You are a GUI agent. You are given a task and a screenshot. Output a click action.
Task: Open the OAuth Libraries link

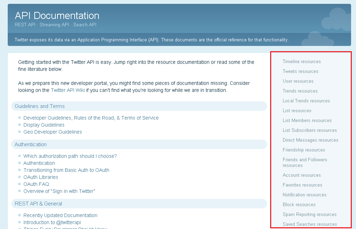pos(41,177)
